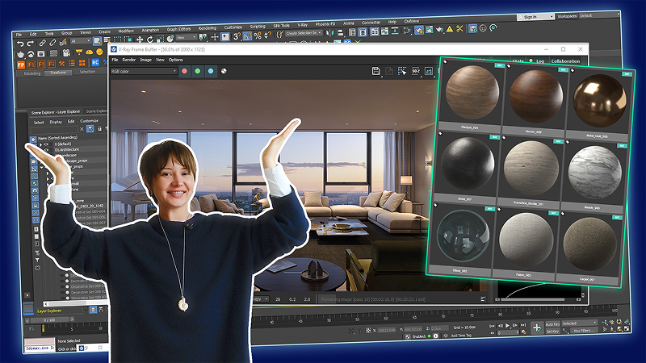The height and width of the screenshot is (363, 646).
Task: Select the Select and Link tool
Action: click(42, 43)
